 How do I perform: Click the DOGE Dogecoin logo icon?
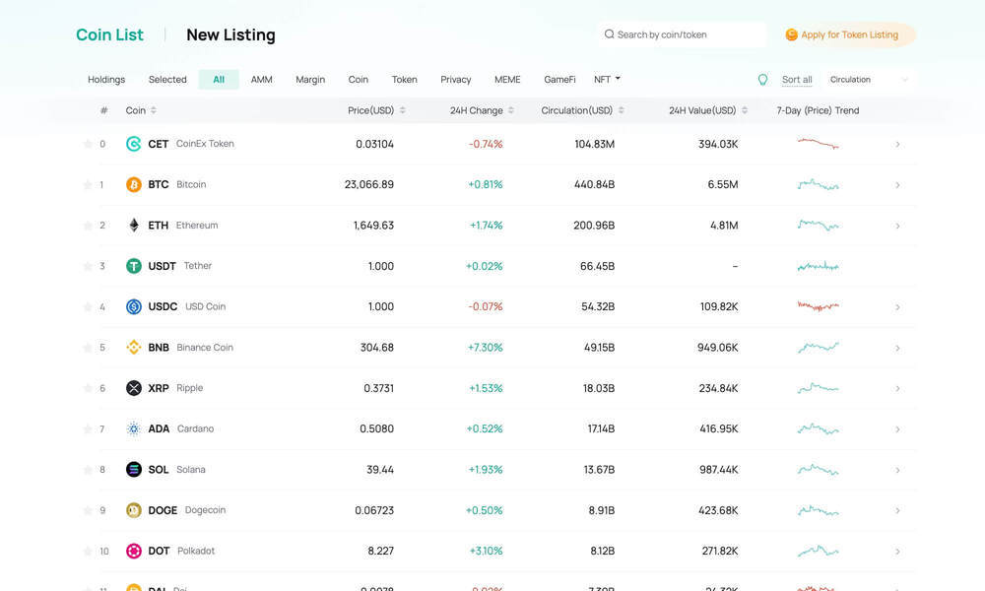(133, 510)
